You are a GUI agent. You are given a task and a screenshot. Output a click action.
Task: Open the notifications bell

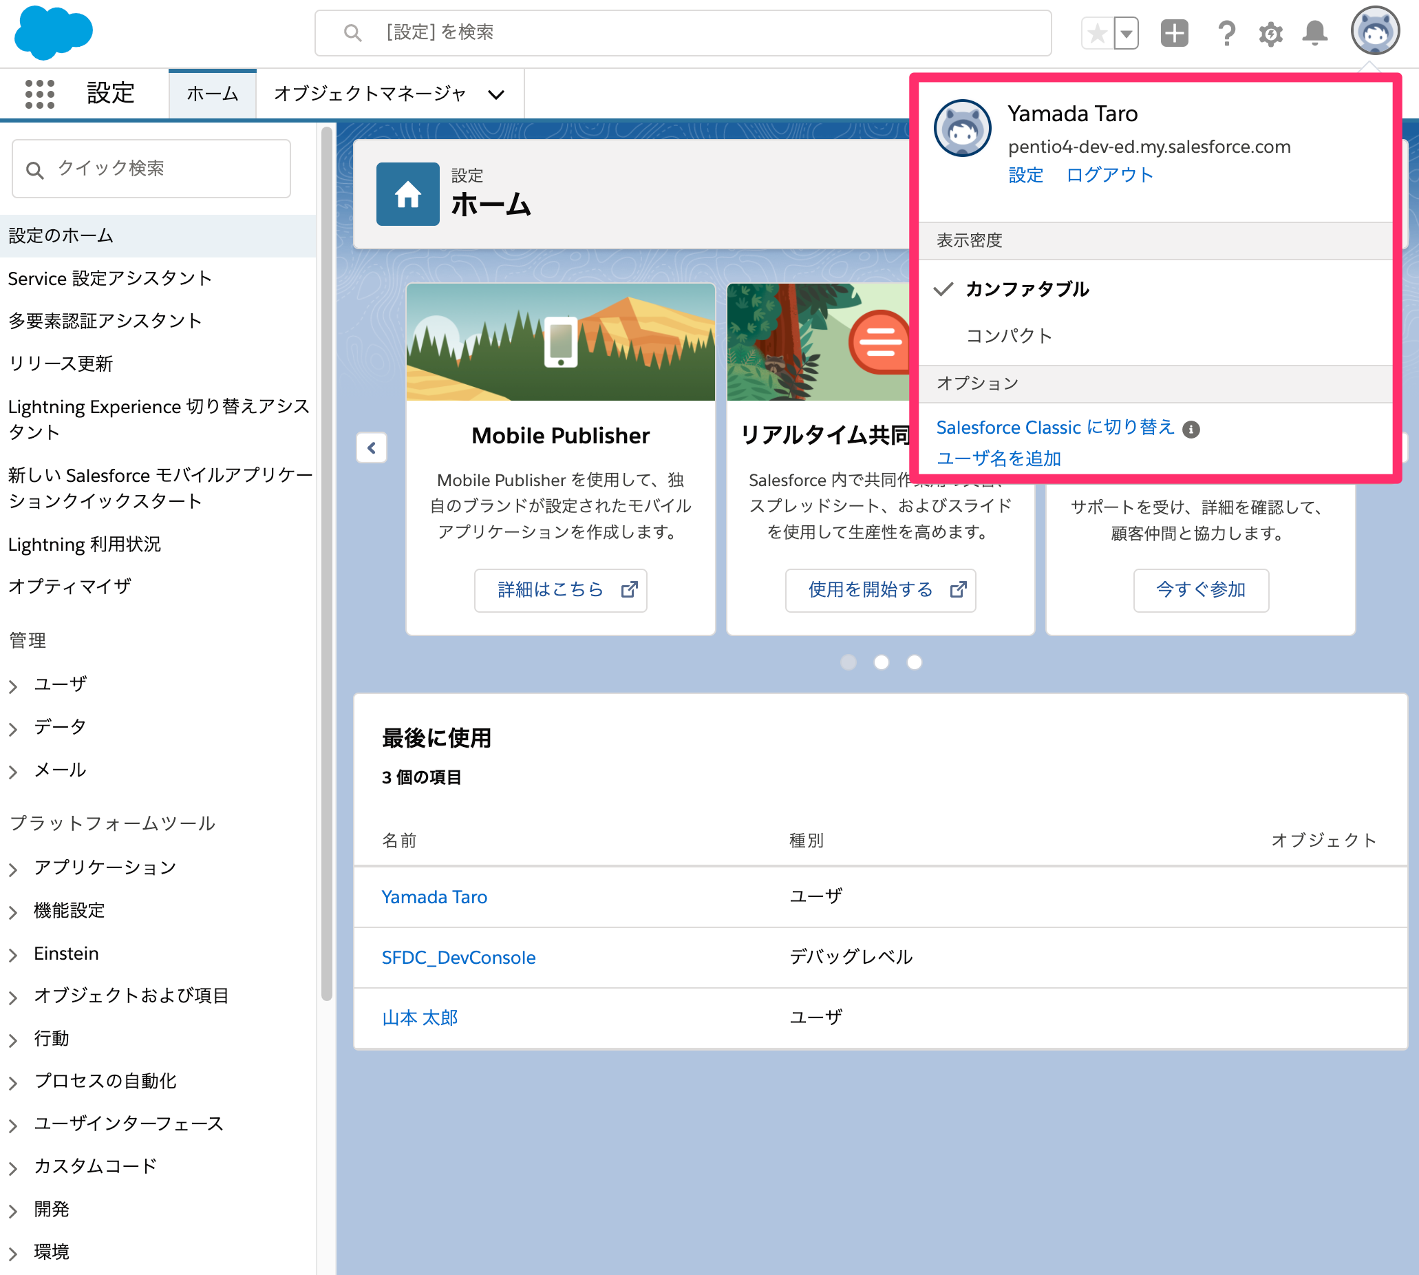click(x=1314, y=33)
